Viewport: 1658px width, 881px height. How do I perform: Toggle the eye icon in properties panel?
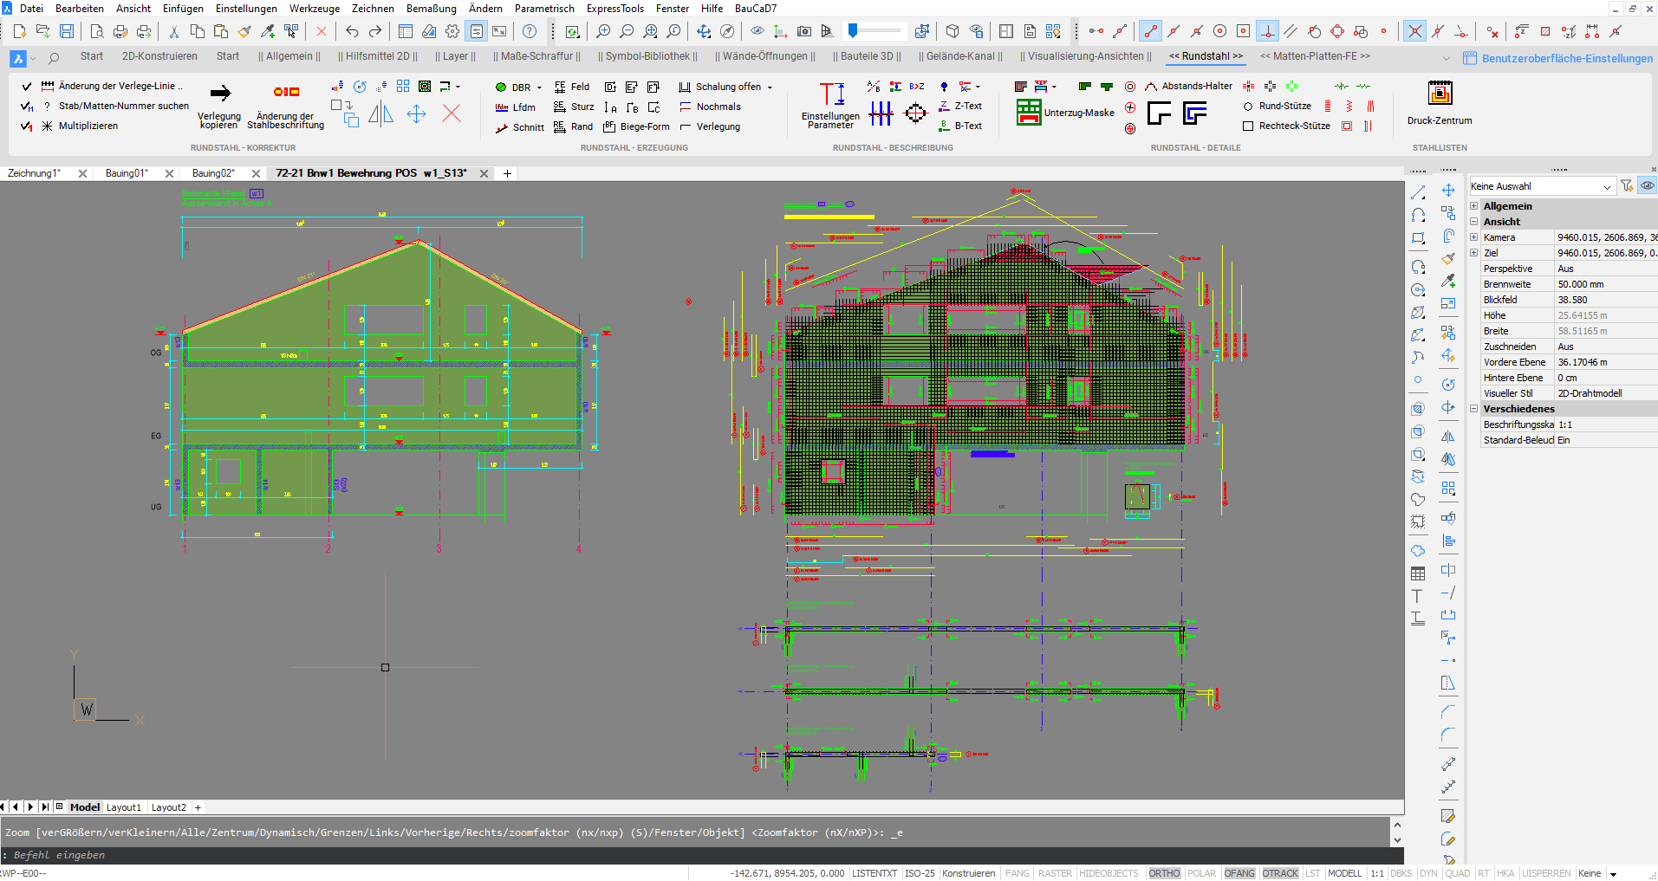coord(1647,186)
